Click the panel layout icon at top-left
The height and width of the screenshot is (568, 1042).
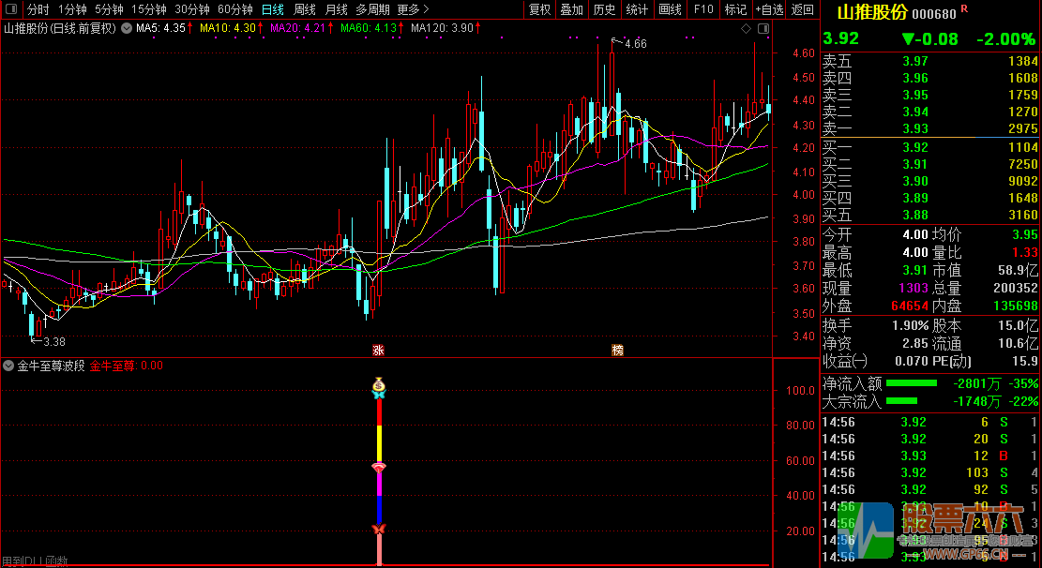click(x=10, y=9)
